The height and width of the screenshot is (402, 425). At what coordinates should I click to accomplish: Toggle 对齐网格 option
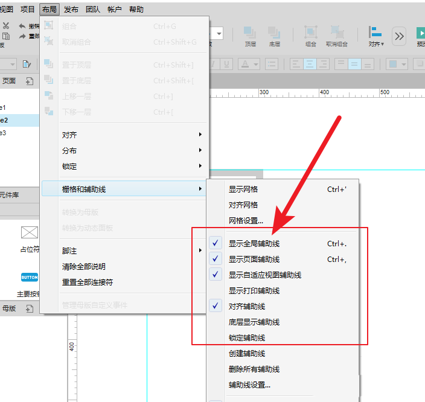[x=283, y=205]
